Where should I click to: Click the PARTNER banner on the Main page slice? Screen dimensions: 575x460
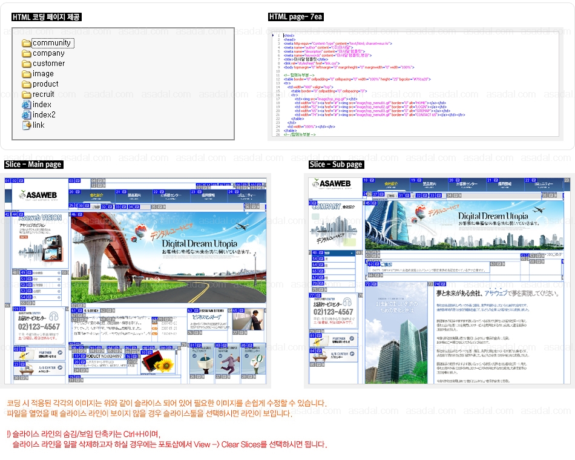click(x=39, y=354)
